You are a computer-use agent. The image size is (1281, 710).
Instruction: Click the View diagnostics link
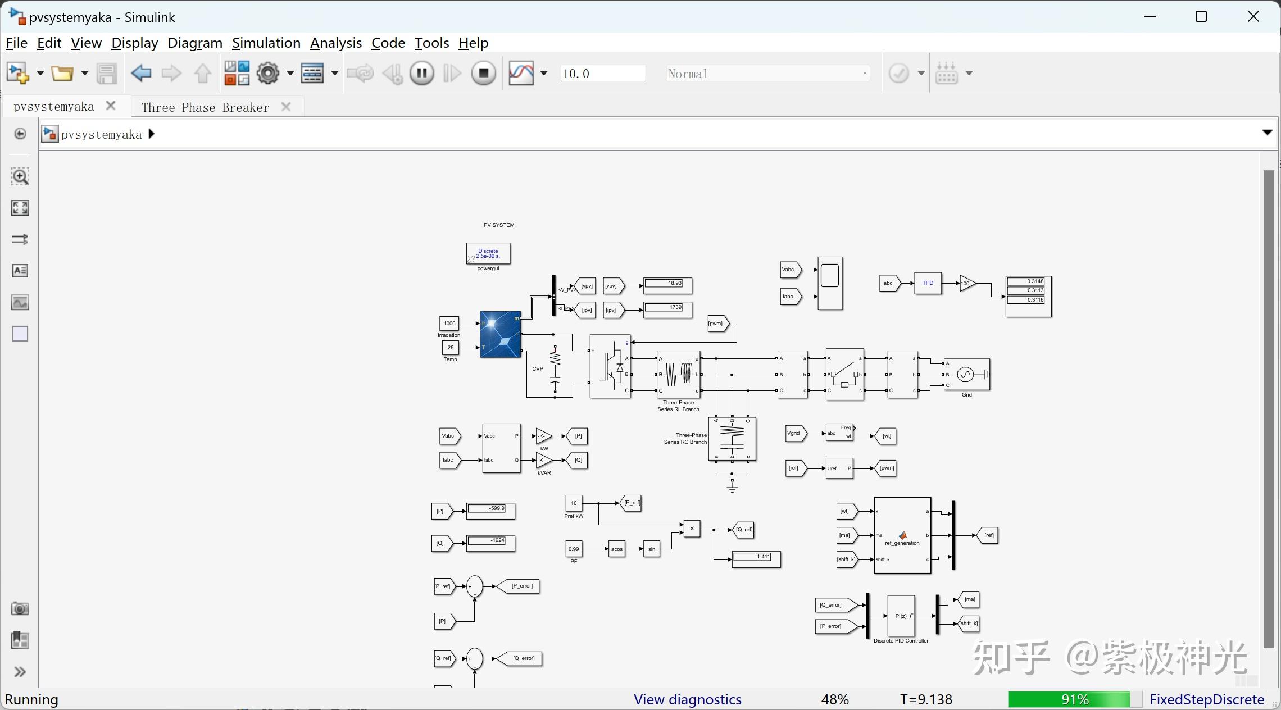[687, 699]
